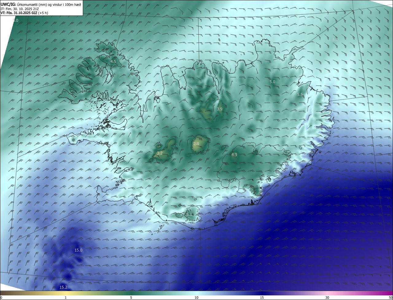Viewport: 393px width, 300px height.
Task: Click the 3.2 value label
Action: coord(160,153)
